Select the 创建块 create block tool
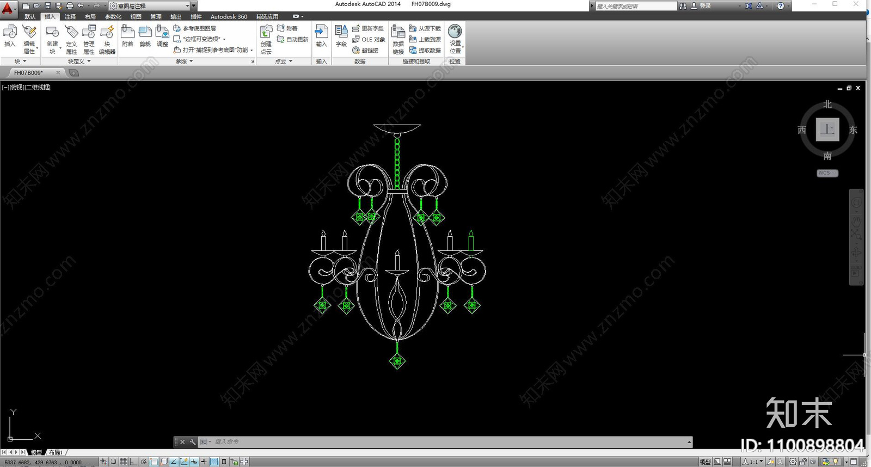The height and width of the screenshot is (467, 871). tap(52, 39)
